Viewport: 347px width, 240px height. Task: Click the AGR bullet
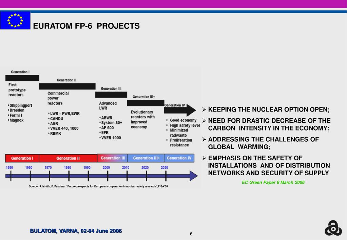tap(53, 123)
